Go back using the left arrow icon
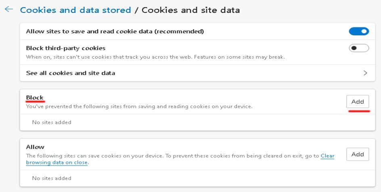The width and height of the screenshot is (381, 192). click(9, 9)
